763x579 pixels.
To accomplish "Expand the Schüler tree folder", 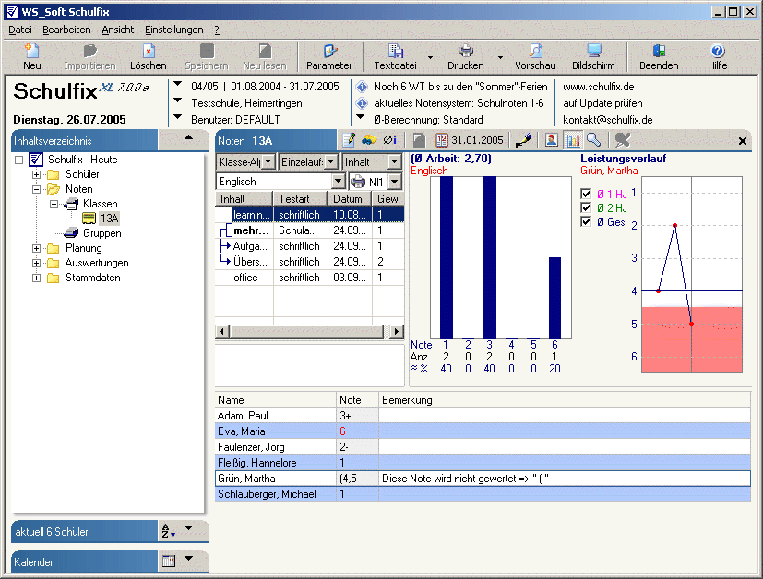I will [x=37, y=174].
